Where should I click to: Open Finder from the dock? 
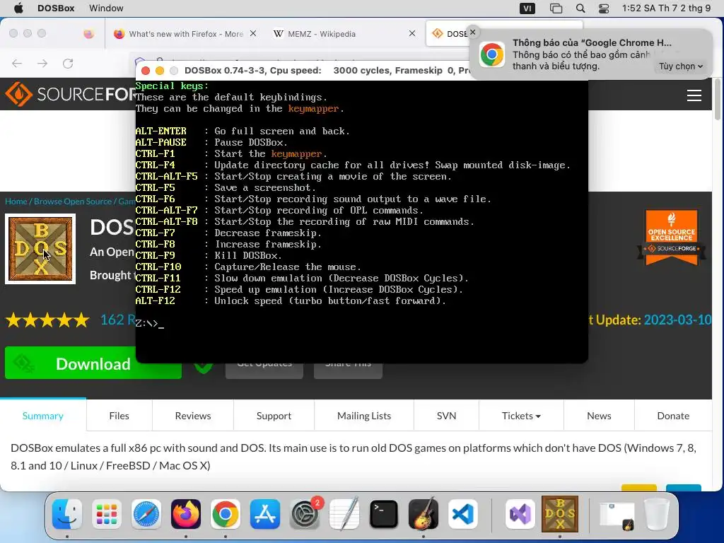[67, 514]
